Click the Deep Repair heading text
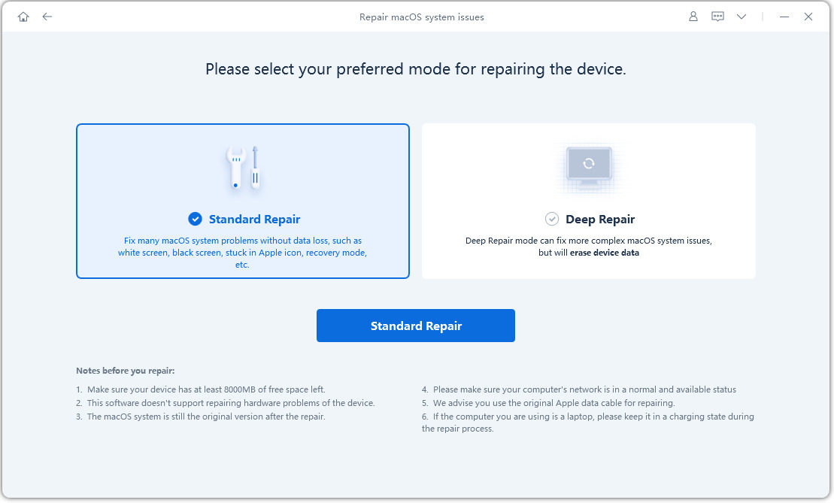The height and width of the screenshot is (503, 834). click(600, 220)
